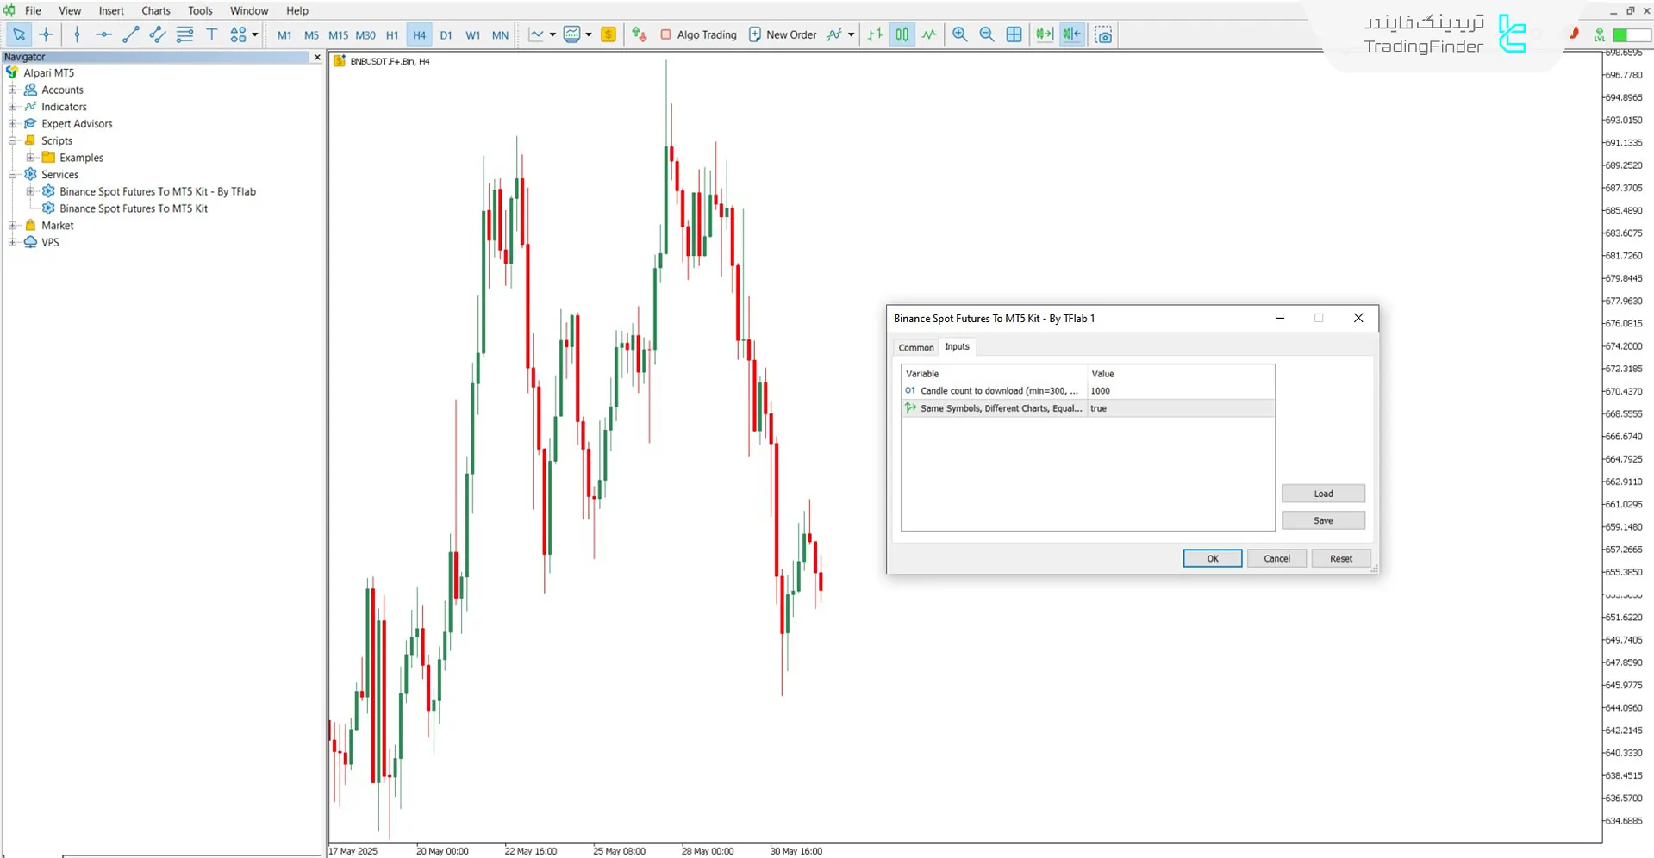1654x858 pixels.
Task: Toggle Algo Trading on
Action: [x=698, y=34]
